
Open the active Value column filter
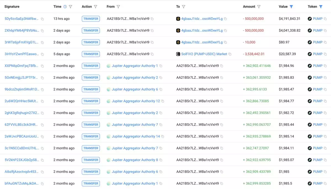click(x=291, y=7)
